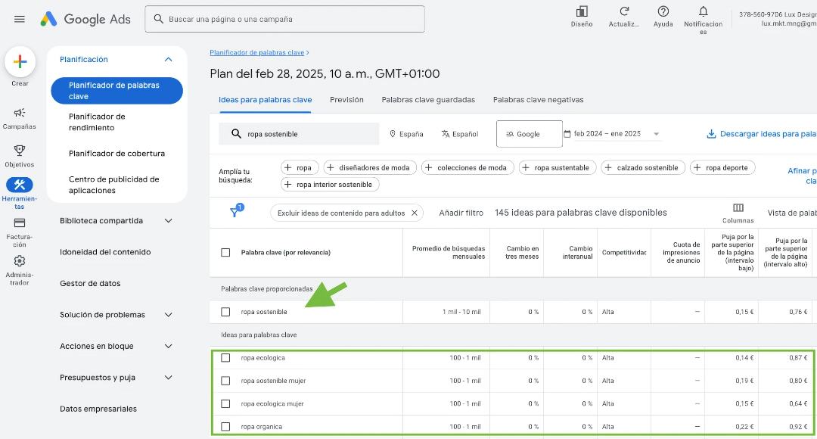Image resolution: width=817 pixels, height=439 pixels.
Task: Click the Español language setting
Action: [460, 134]
